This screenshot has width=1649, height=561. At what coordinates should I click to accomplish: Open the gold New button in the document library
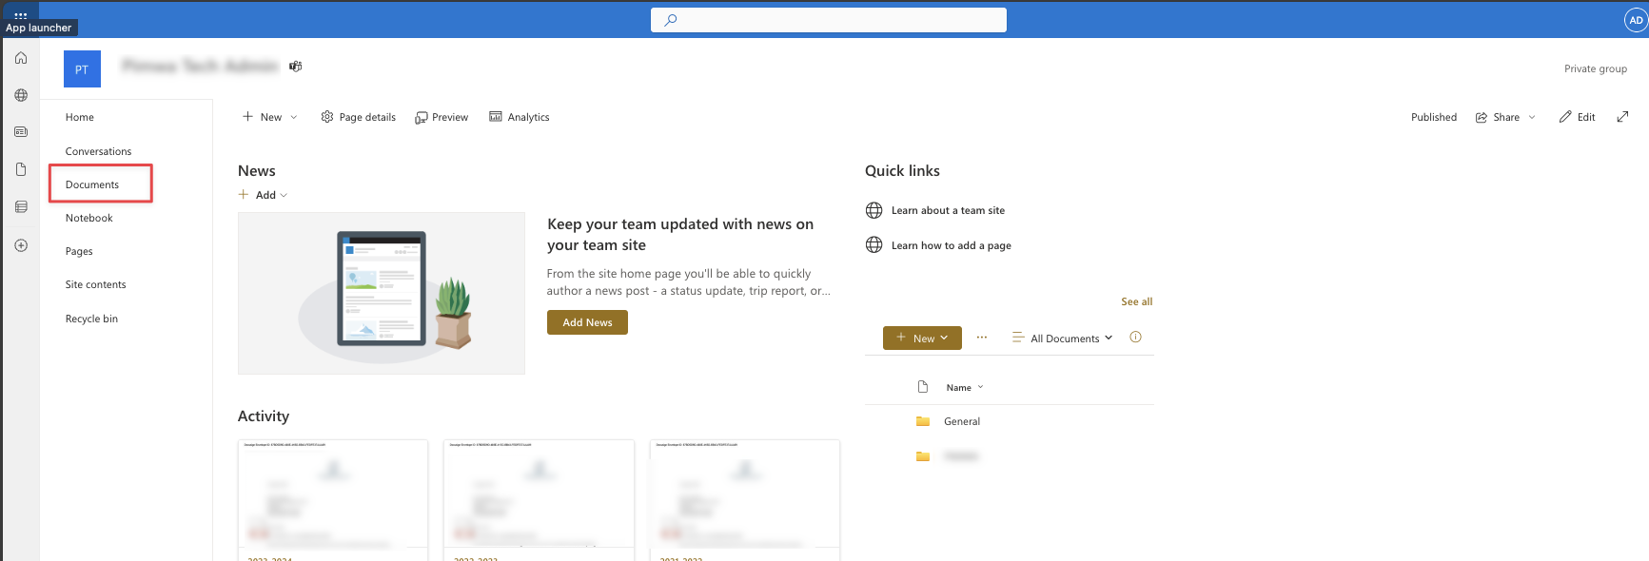[x=922, y=338]
